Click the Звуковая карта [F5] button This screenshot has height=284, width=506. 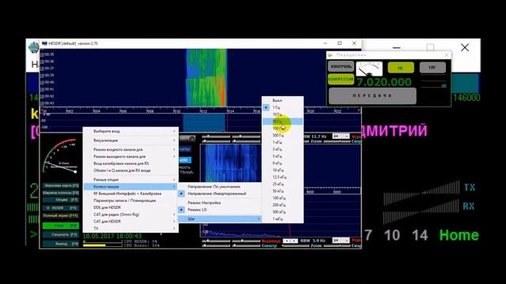click(x=61, y=186)
